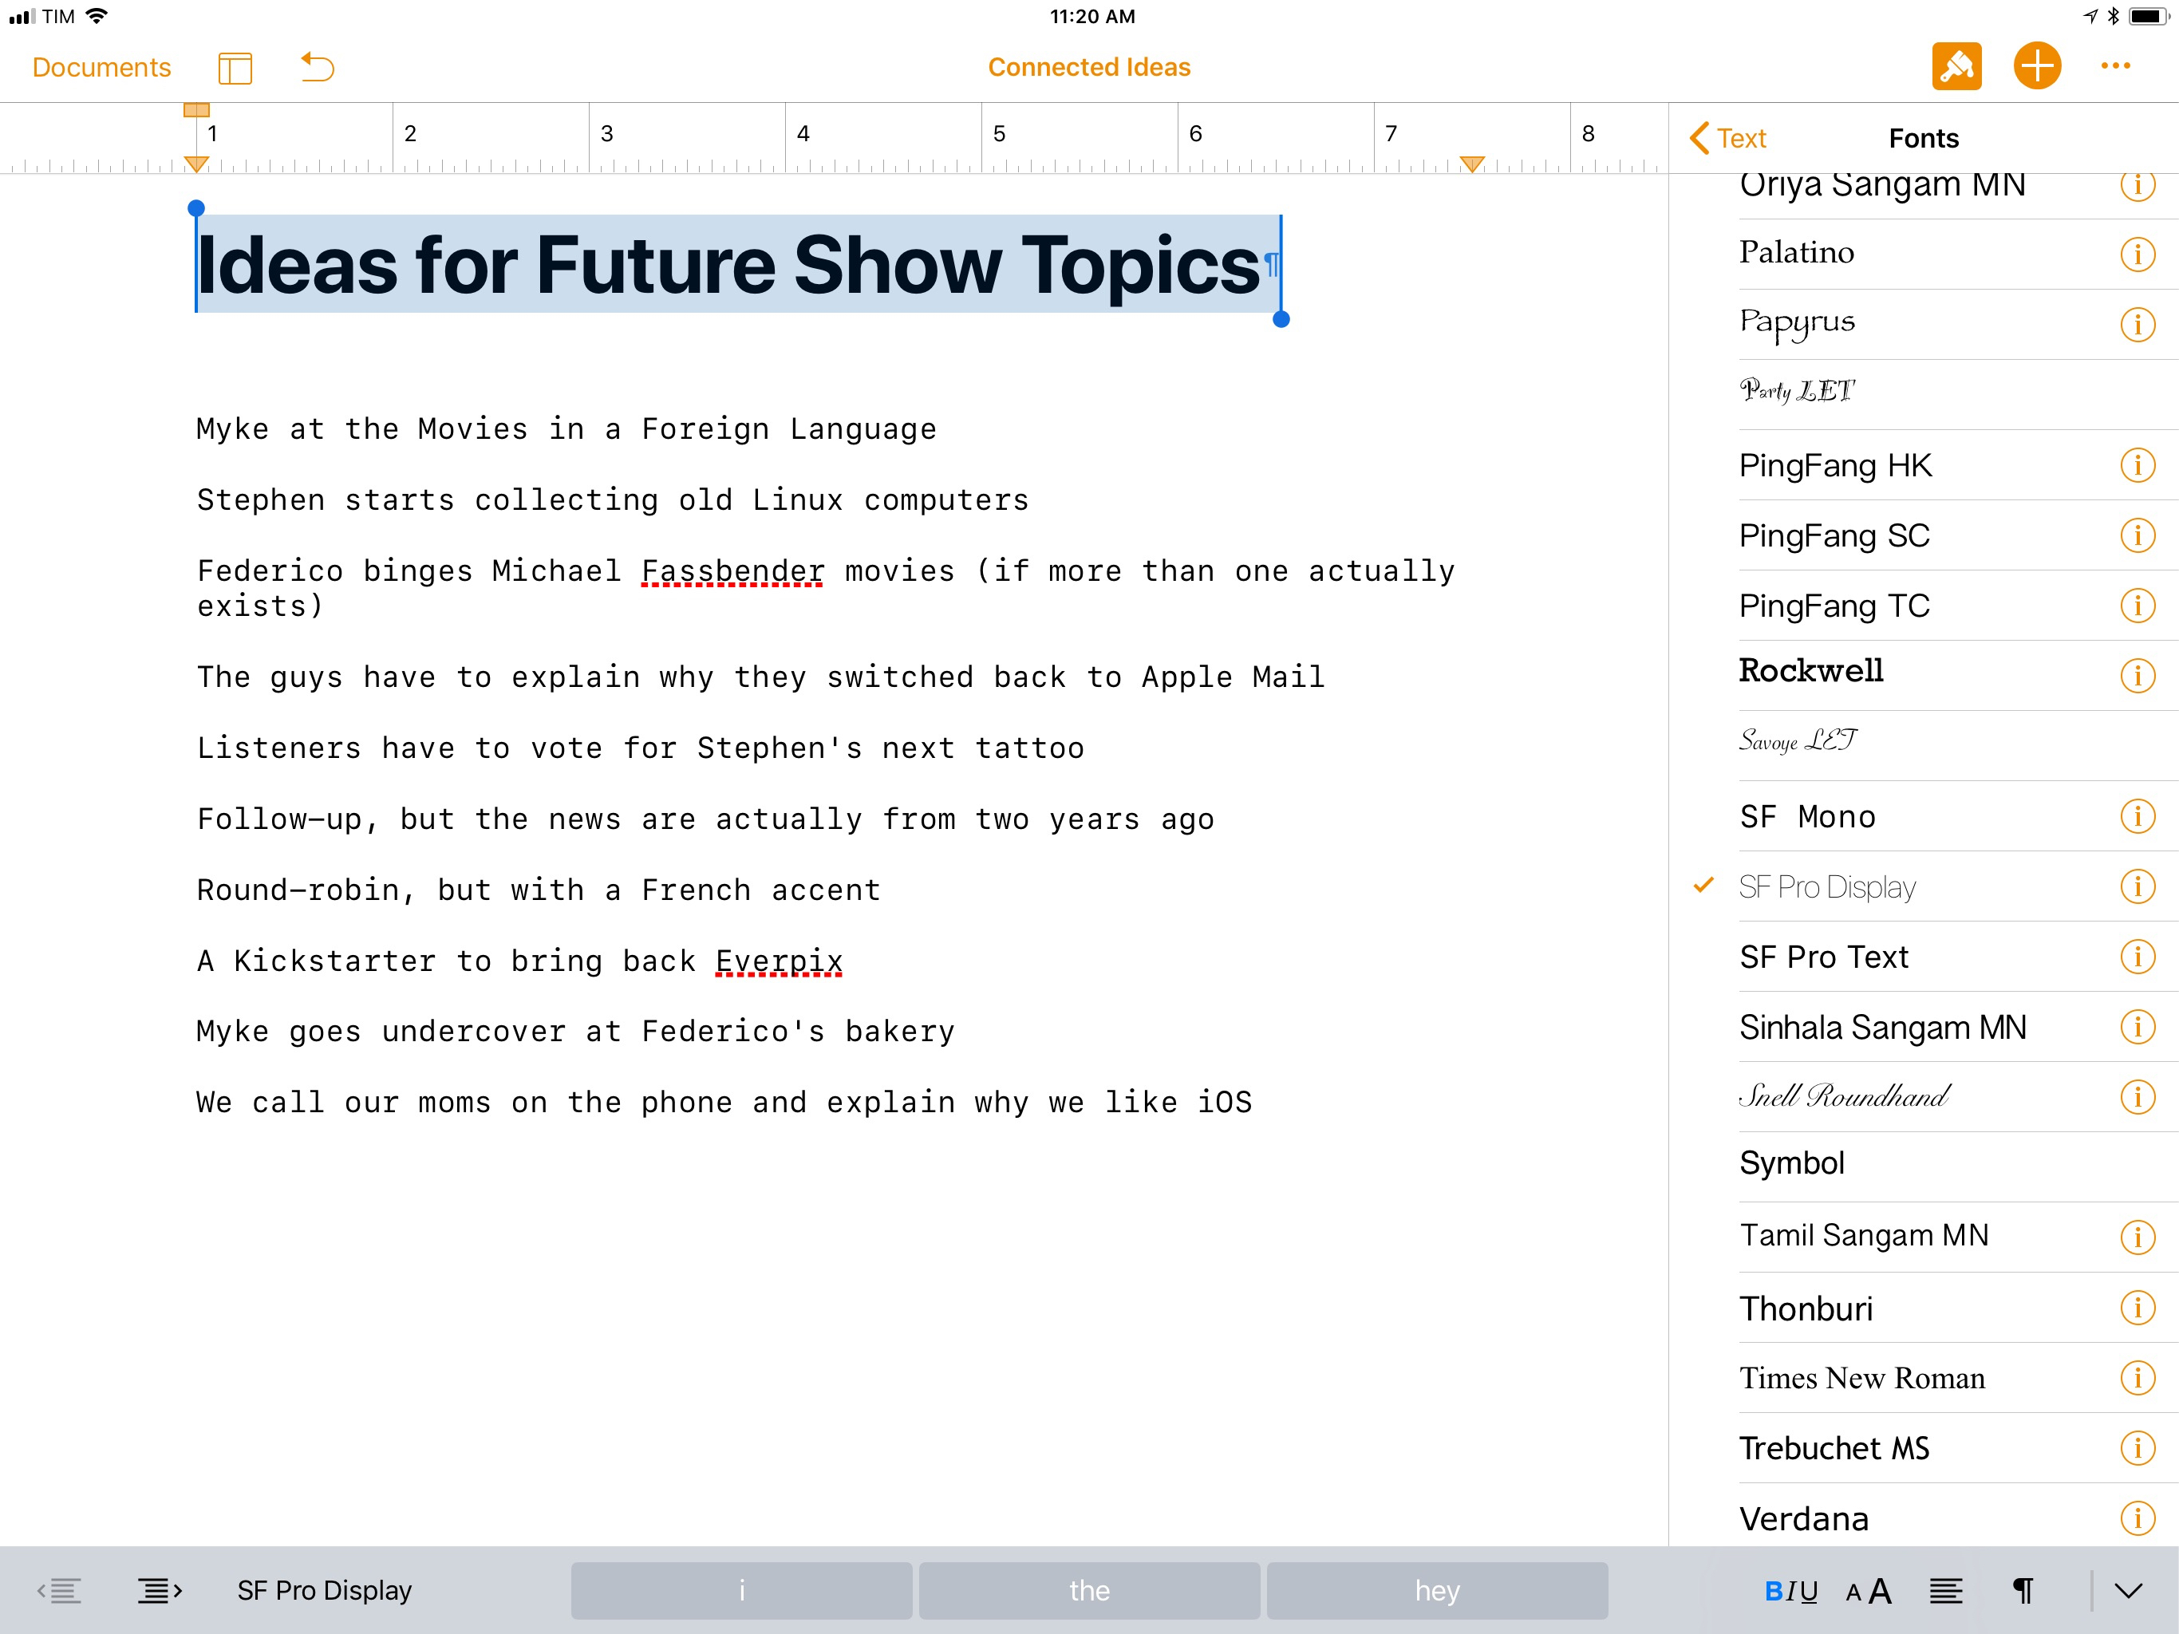
Task: Open the paragraph alignment control
Action: (x=1945, y=1591)
